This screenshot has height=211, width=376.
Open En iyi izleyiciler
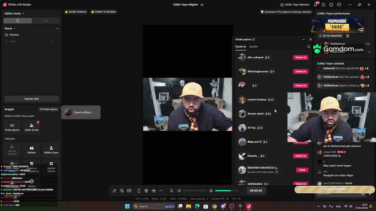(330, 36)
